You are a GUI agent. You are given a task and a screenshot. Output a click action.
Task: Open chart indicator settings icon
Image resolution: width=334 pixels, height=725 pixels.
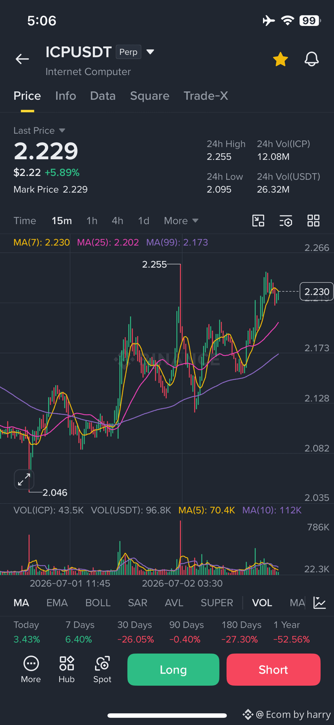(286, 221)
